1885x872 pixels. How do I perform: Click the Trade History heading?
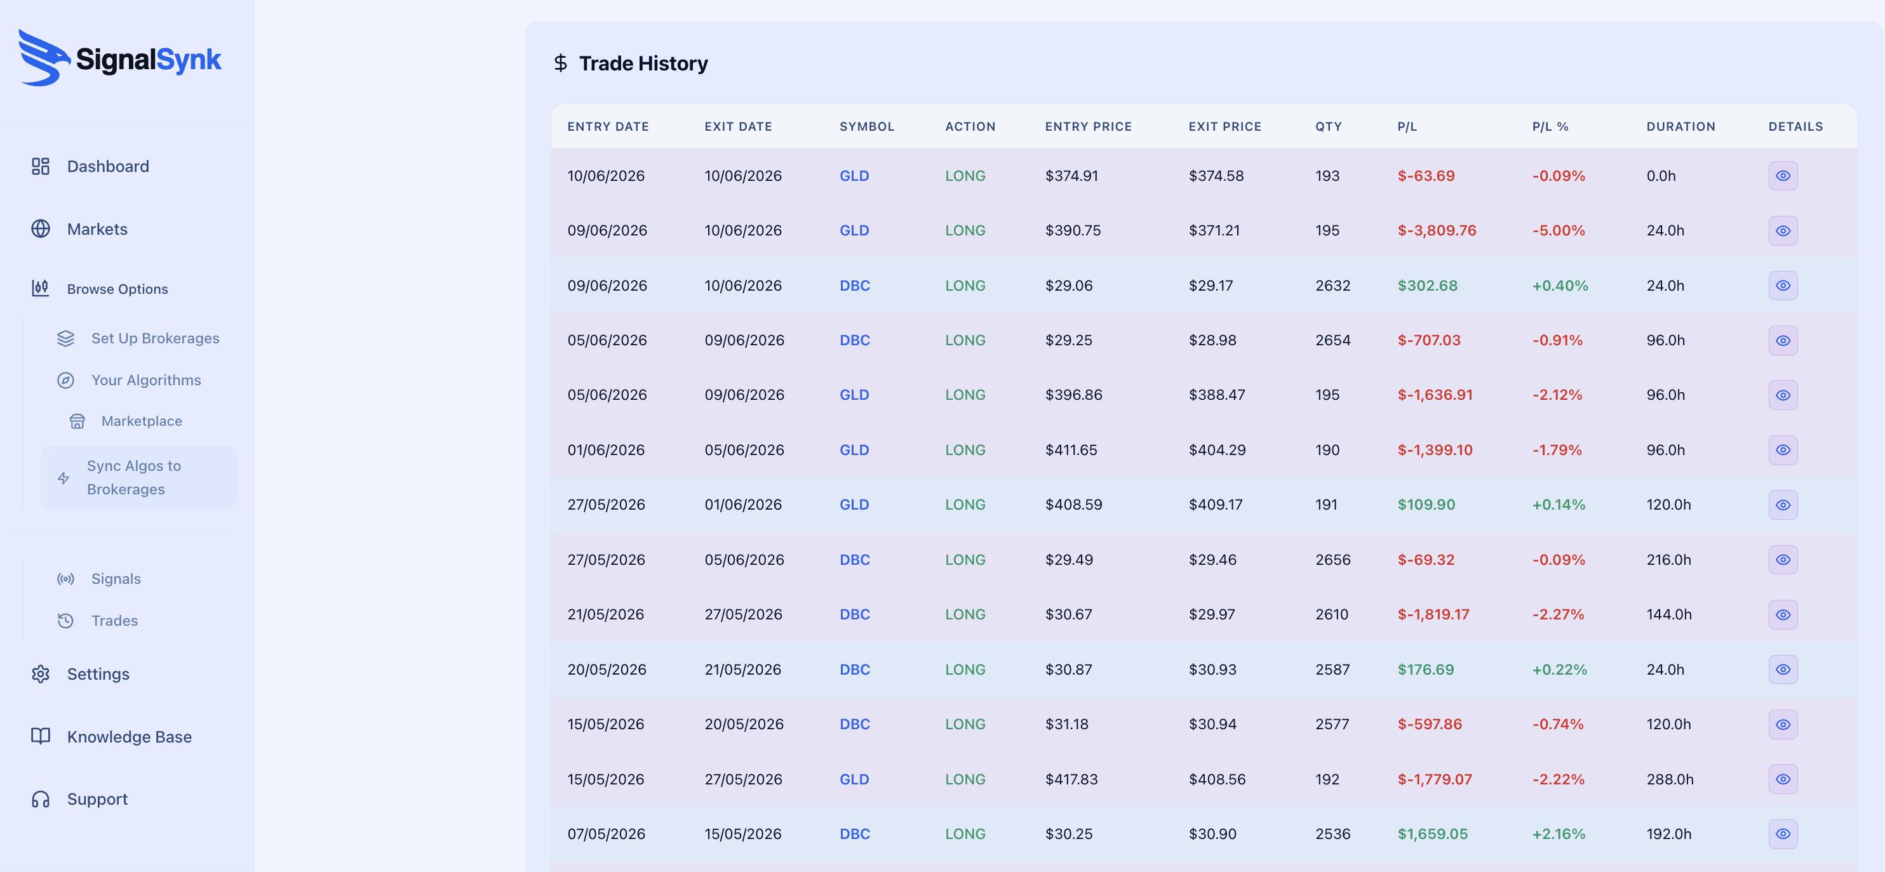643,63
